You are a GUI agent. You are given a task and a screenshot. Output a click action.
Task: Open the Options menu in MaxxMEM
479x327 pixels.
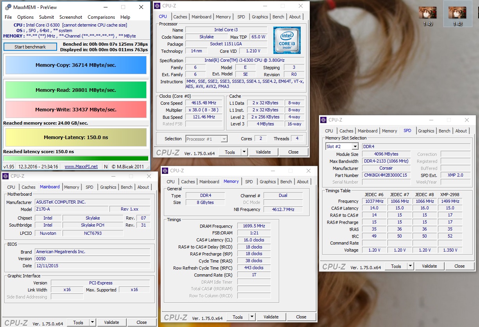[x=25, y=17]
